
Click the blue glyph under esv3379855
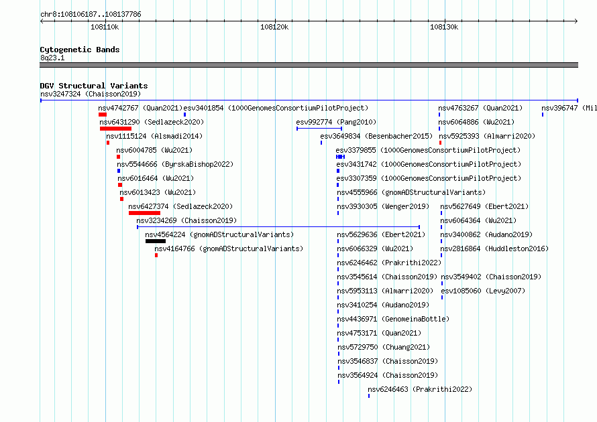pyautogui.click(x=340, y=157)
